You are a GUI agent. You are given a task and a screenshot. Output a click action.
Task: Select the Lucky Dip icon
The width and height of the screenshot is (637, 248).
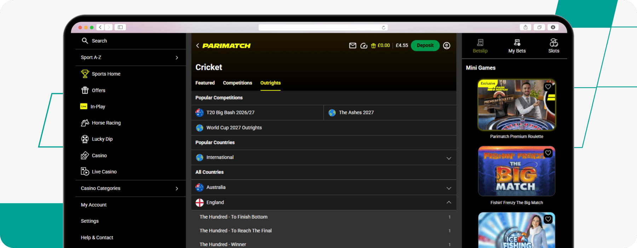pos(85,139)
